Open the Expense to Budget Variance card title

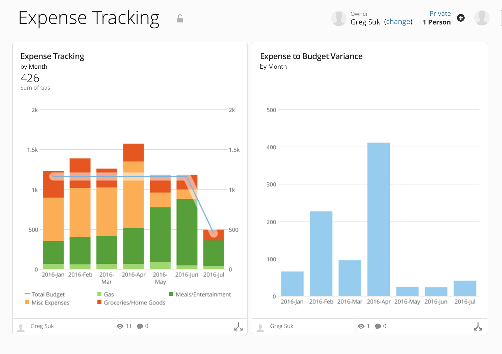click(311, 56)
